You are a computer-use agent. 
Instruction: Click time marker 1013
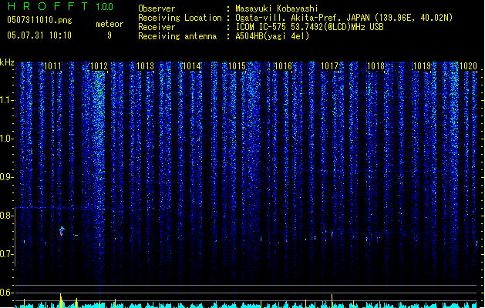(x=145, y=66)
